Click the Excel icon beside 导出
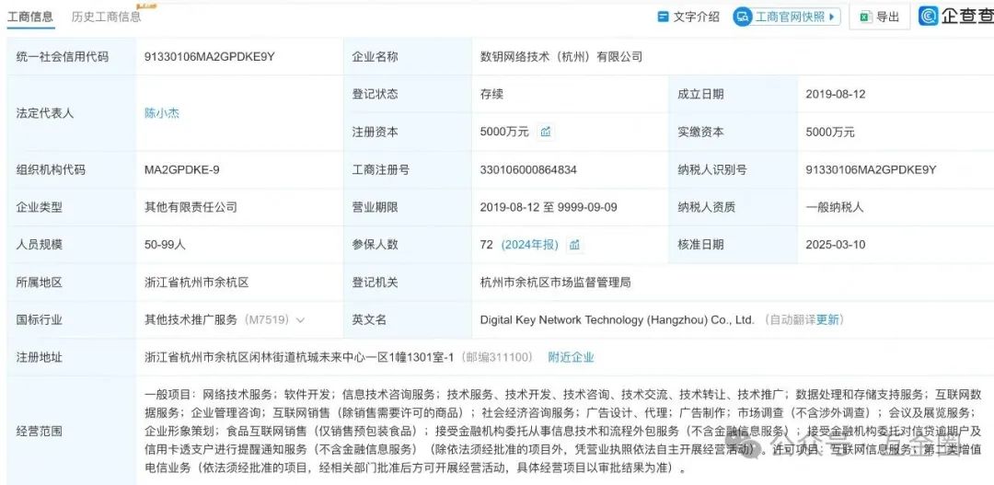The height and width of the screenshot is (485, 994). [x=864, y=17]
